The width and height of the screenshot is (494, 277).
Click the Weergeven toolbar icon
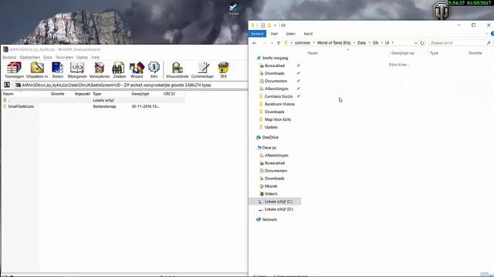77,70
